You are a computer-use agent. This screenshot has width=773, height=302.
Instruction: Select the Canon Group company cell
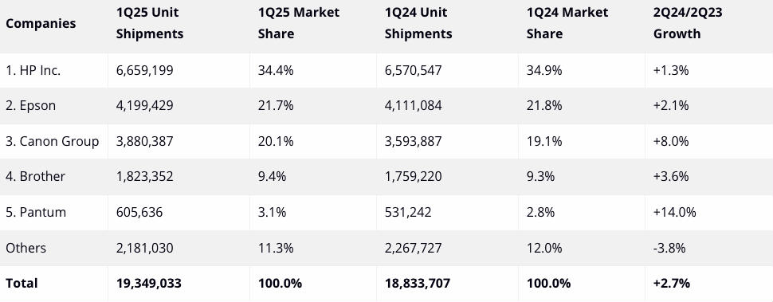point(53,141)
